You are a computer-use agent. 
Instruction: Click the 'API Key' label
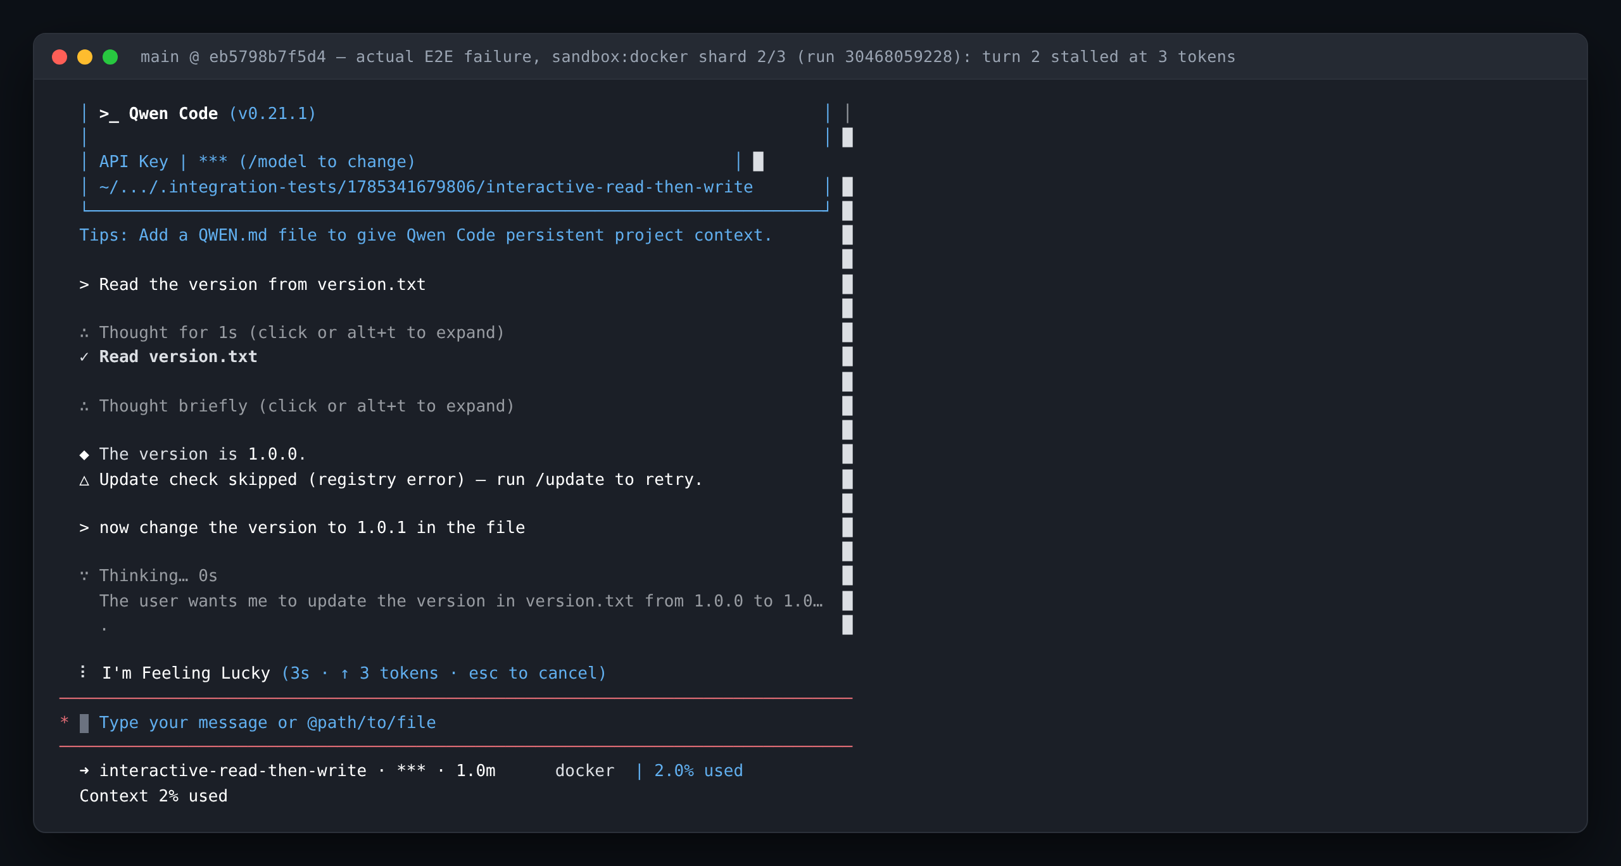(134, 162)
